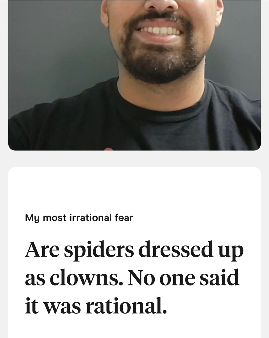The height and width of the screenshot is (338, 269).
Task: Tap the pink fingertip at photo's bottom edge
Action: [108, 149]
